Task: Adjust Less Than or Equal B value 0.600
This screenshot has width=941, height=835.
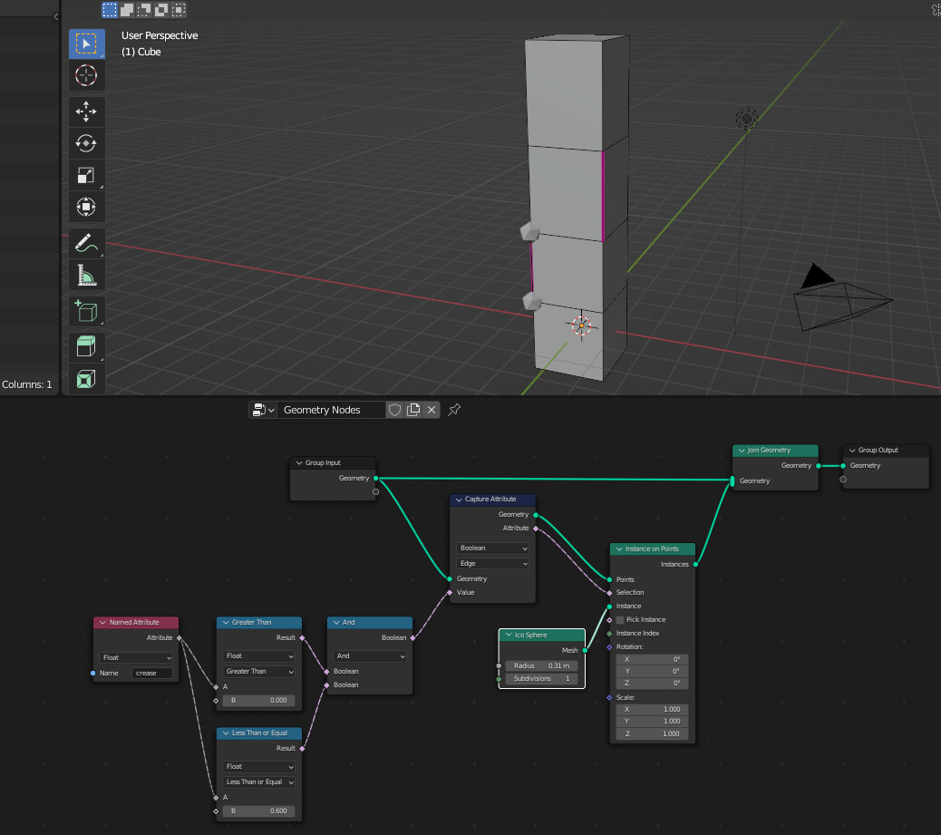Action: pyautogui.click(x=258, y=811)
